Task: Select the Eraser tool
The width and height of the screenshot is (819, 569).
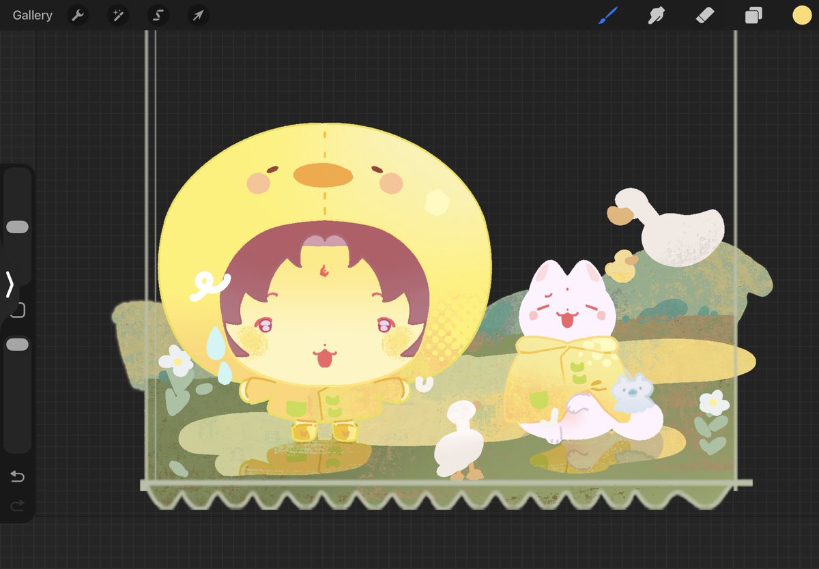Action: (x=705, y=15)
